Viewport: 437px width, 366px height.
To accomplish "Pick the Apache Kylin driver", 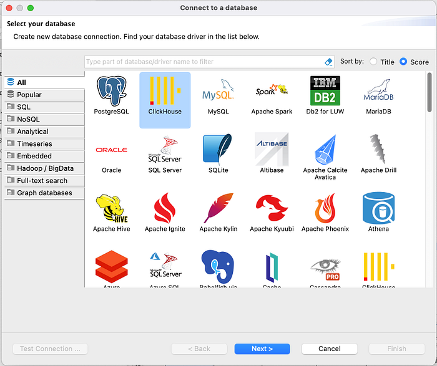I will coord(219,213).
